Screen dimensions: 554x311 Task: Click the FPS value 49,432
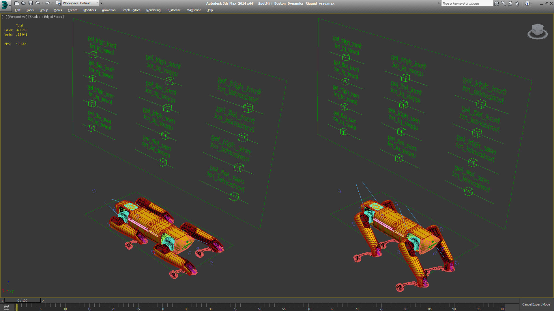pyautogui.click(x=21, y=44)
